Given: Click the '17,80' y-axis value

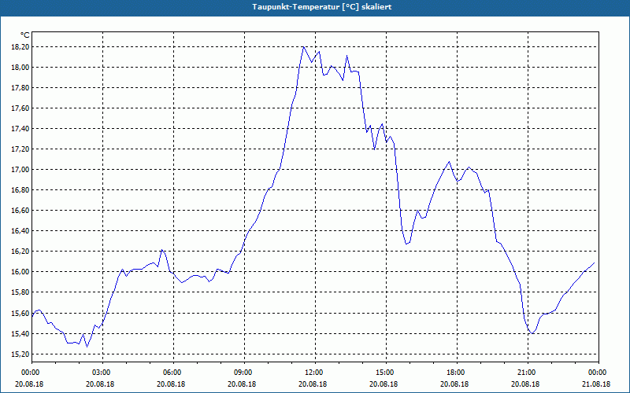Looking at the screenshot, I should [20, 88].
